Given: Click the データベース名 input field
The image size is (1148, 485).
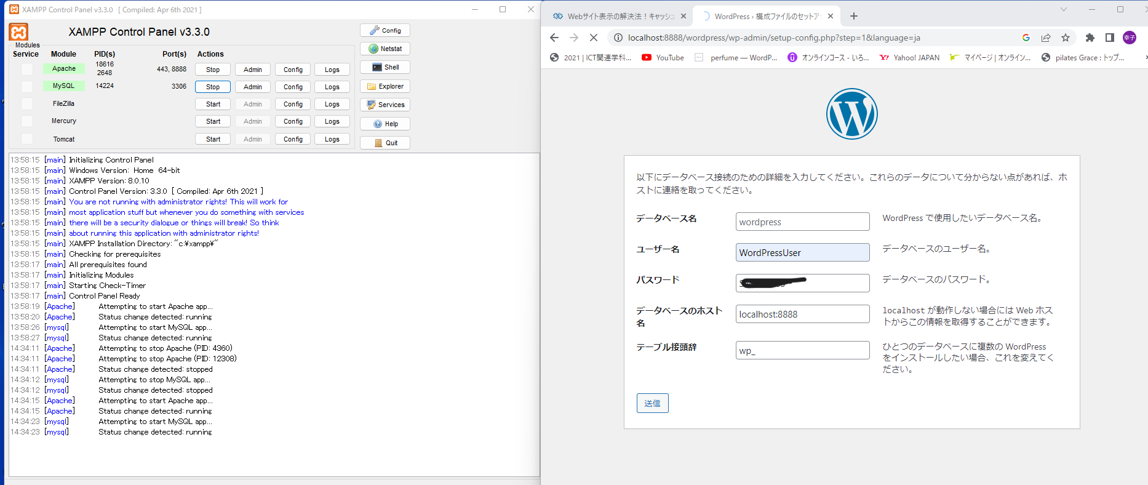Looking at the screenshot, I should pyautogui.click(x=802, y=222).
